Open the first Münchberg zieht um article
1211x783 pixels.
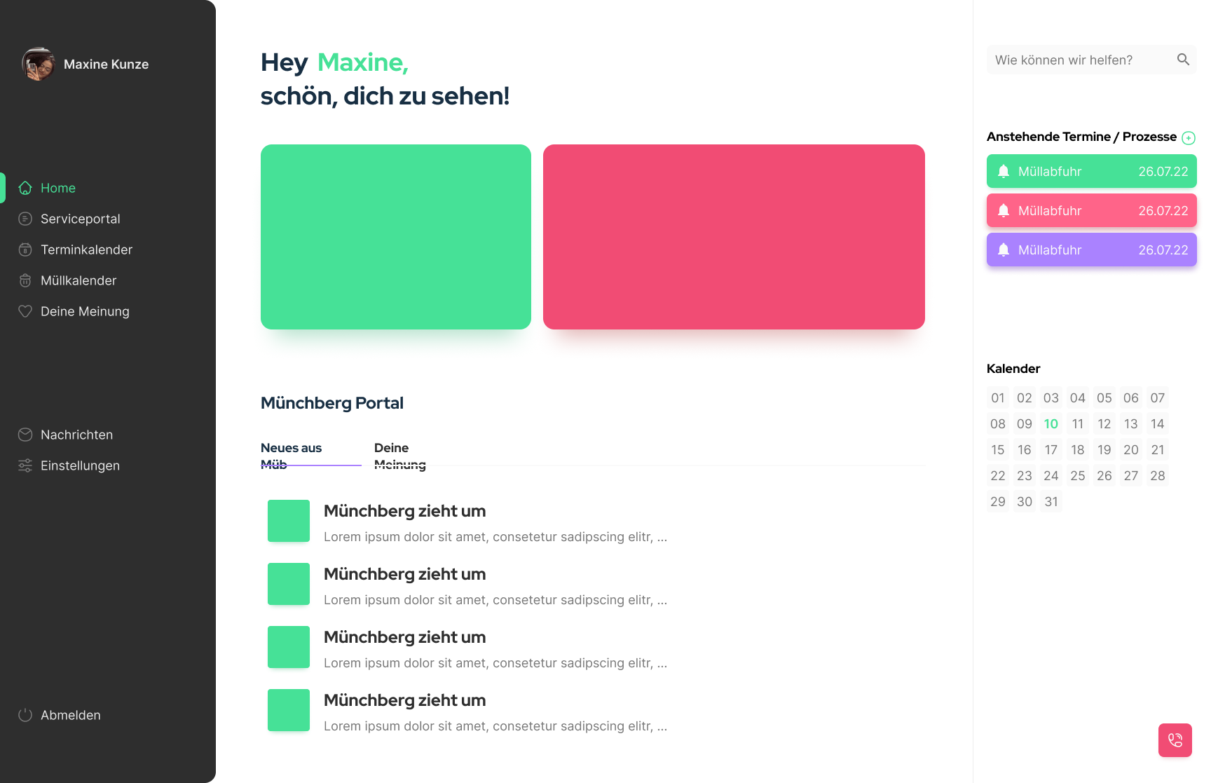pos(404,511)
